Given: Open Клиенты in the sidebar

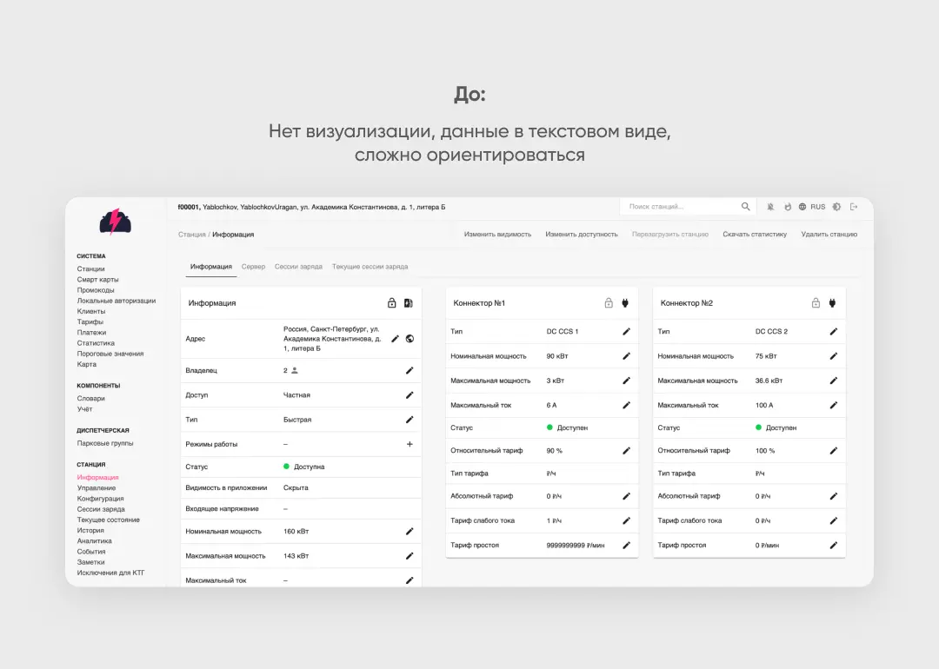Looking at the screenshot, I should pyautogui.click(x=91, y=311).
